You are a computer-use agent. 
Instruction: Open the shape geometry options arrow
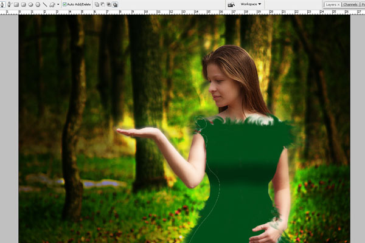coord(58,4)
